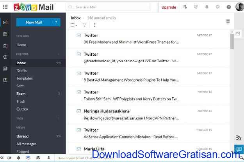Expand the New Mail dropdown arrow
The height and width of the screenshot is (162, 244).
click(x=56, y=22)
